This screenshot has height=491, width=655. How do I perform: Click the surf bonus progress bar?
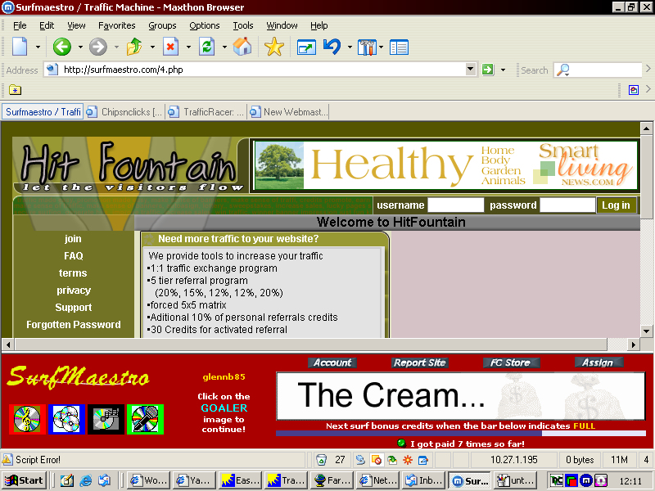(461, 434)
